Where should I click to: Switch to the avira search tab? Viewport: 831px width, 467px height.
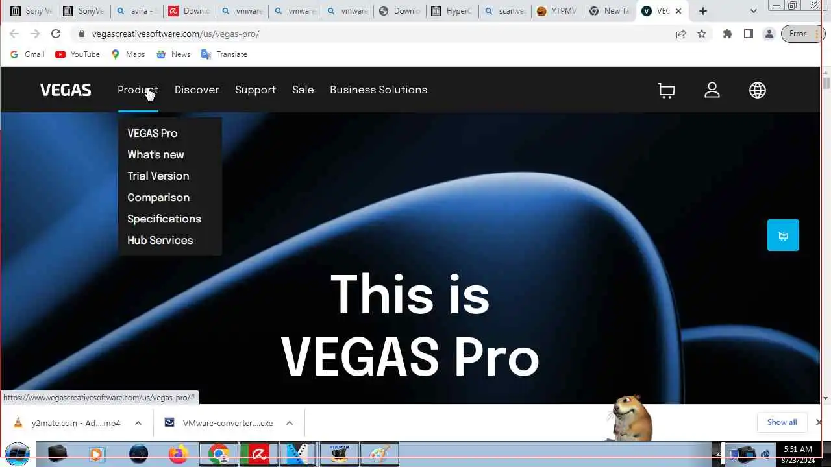point(136,11)
